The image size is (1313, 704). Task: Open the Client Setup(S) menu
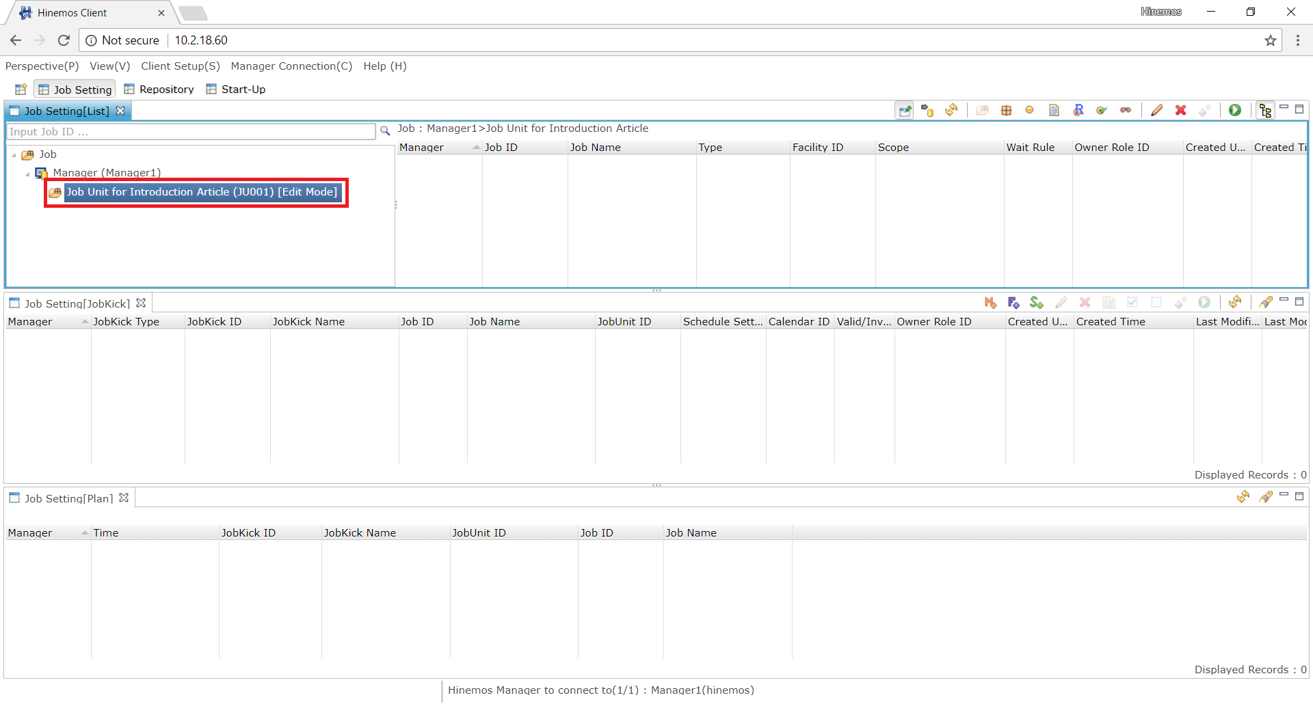(x=181, y=66)
